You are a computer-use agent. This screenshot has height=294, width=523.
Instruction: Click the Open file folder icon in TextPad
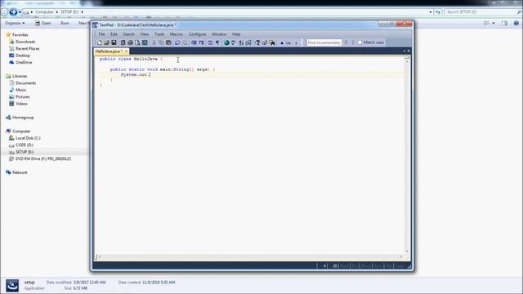click(107, 42)
